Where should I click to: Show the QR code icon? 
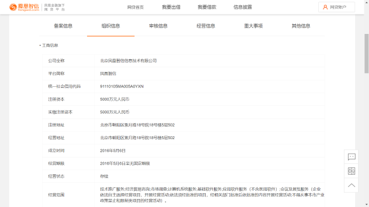(x=352, y=171)
